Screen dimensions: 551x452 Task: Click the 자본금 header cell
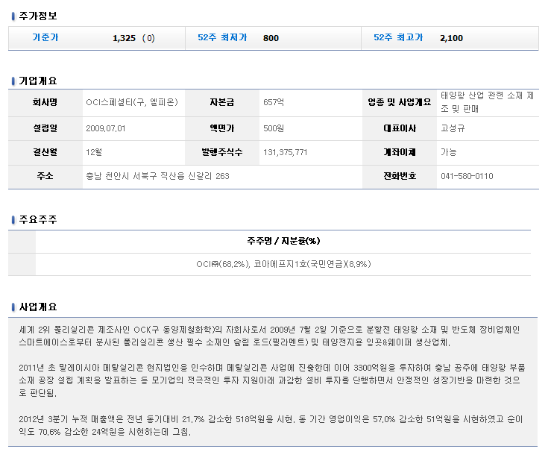pos(222,103)
